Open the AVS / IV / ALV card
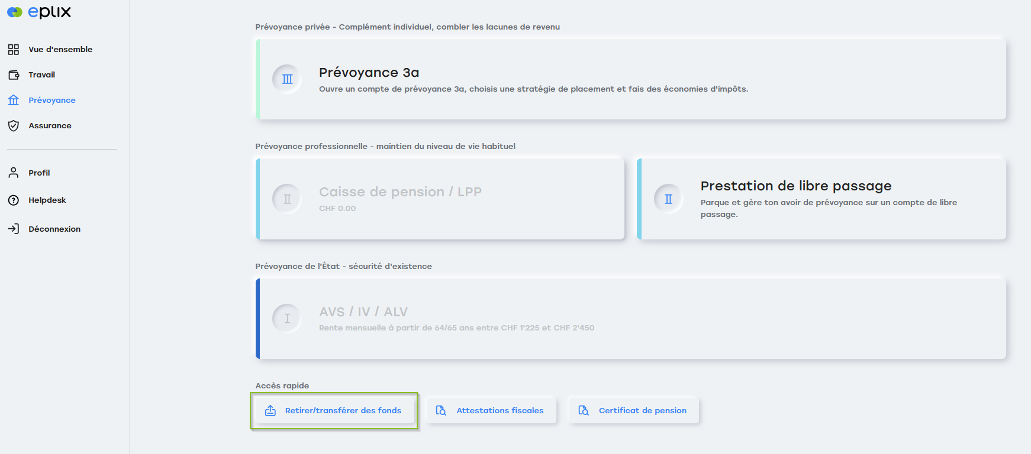Viewport: 1031px width, 454px height. (x=631, y=319)
